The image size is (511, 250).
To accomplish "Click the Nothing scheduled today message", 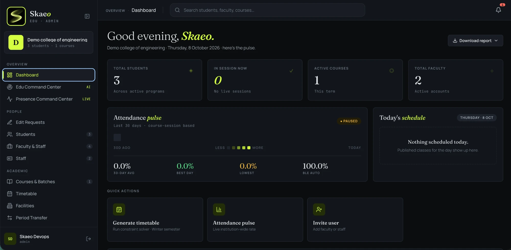I will [438, 142].
